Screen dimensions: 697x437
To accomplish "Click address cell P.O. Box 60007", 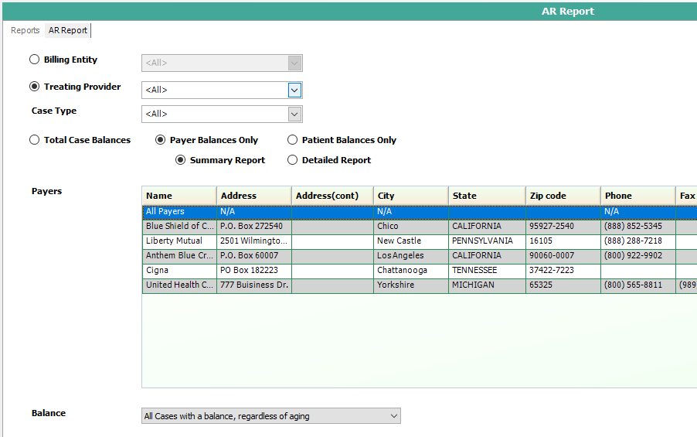I will [x=253, y=256].
